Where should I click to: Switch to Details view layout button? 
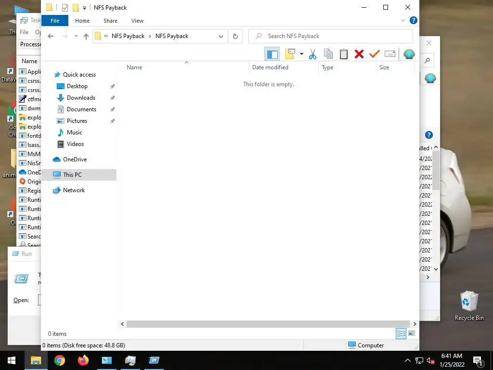[x=401, y=333]
